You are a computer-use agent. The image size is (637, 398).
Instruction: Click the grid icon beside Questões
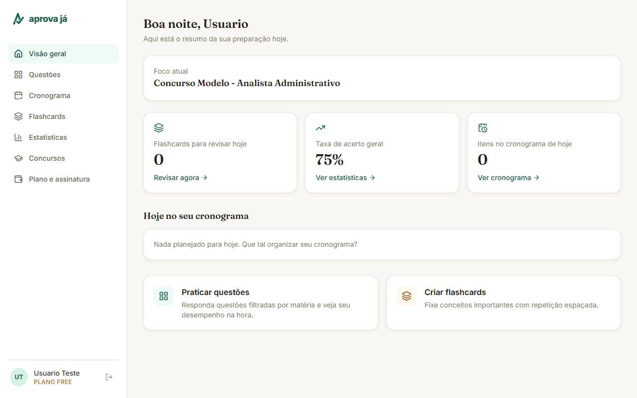18,75
